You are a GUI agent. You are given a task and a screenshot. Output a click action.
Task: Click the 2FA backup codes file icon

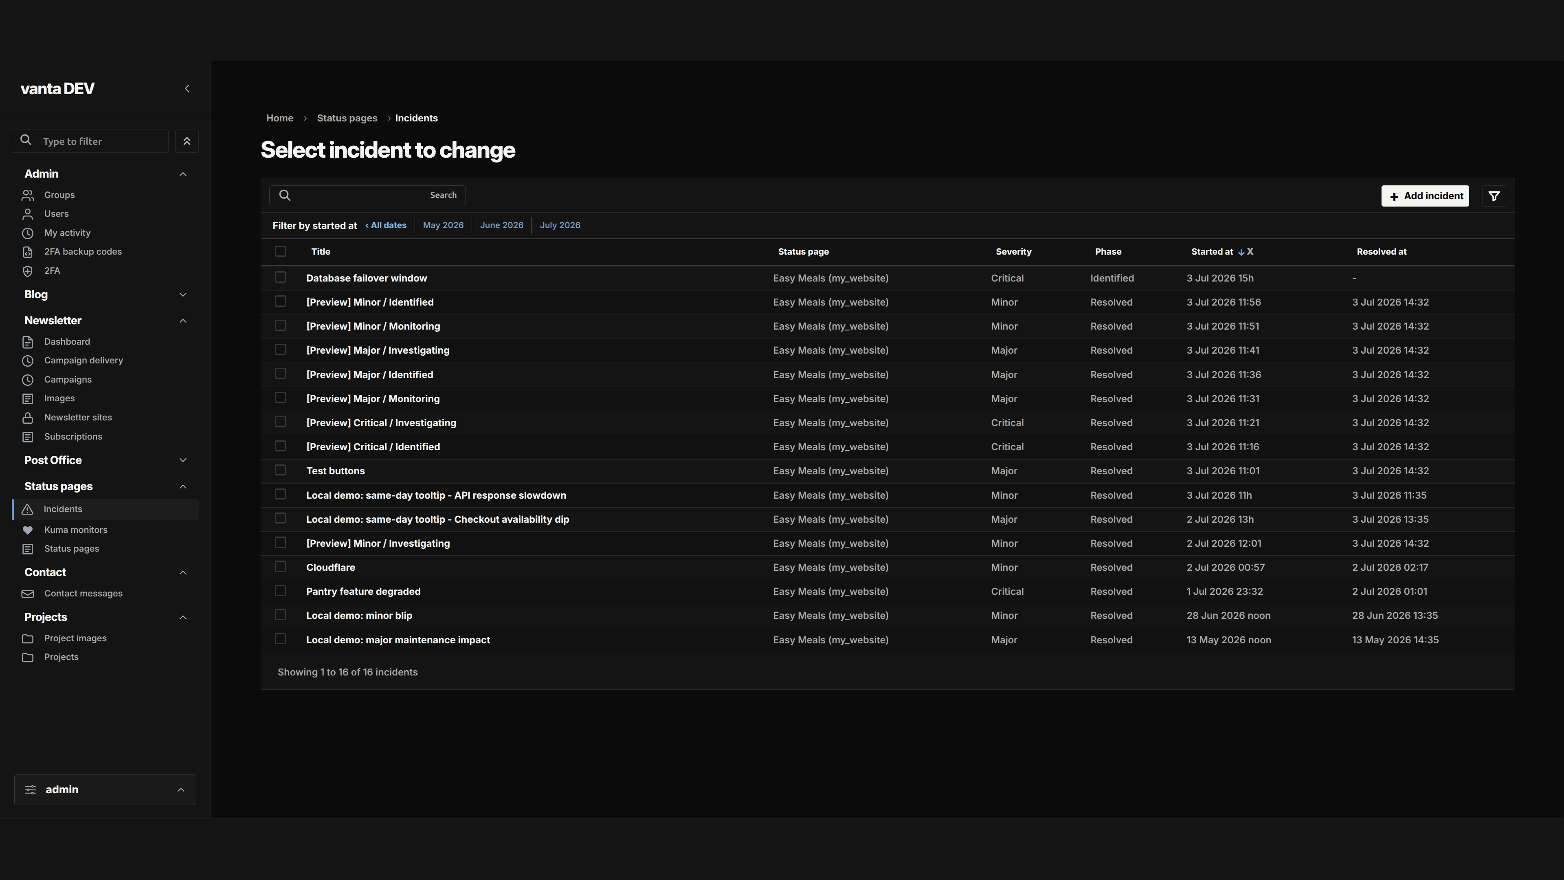[28, 252]
